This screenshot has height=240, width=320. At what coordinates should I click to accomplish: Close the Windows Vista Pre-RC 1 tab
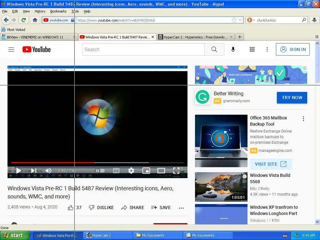(x=153, y=37)
